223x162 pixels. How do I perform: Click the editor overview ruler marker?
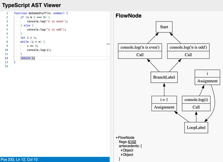click(x=108, y=44)
